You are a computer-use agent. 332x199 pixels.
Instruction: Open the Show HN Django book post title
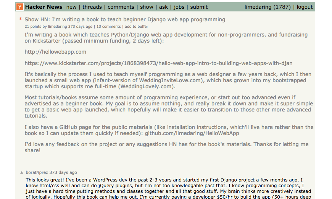point(125,19)
